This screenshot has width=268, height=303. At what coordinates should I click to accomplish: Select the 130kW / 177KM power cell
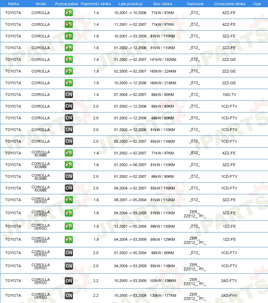[163, 295]
